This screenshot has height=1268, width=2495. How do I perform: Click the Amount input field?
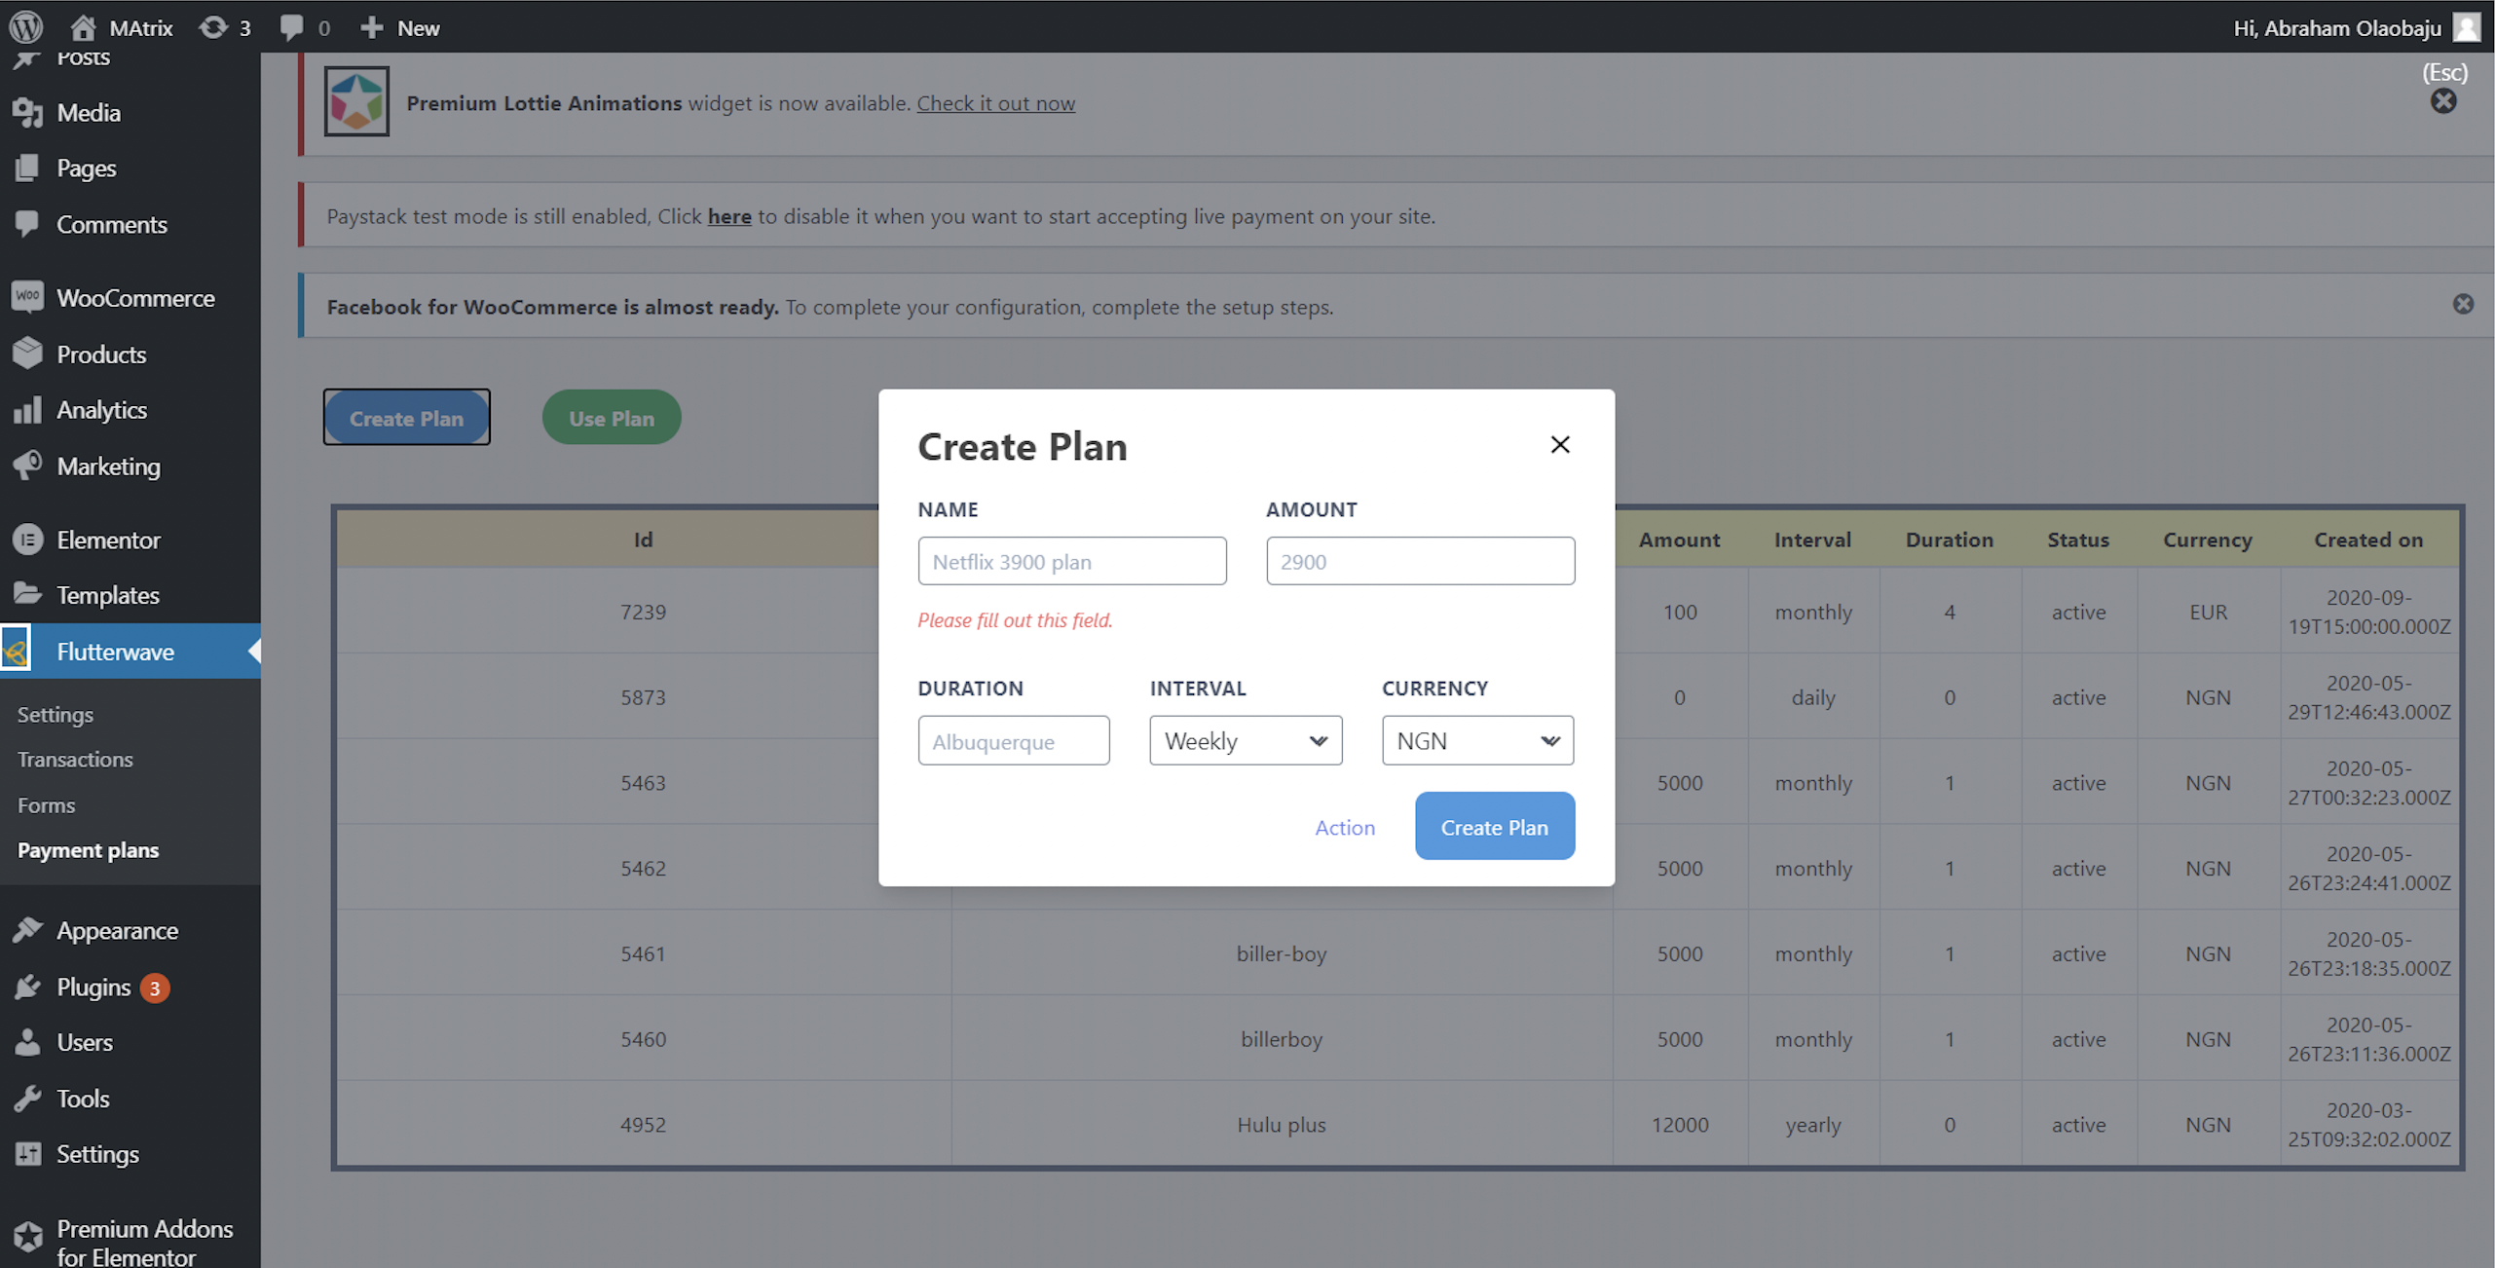pos(1419,561)
